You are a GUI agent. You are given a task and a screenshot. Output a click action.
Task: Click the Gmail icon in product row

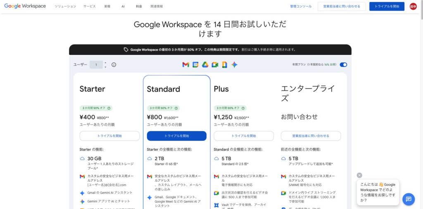[x=185, y=64]
